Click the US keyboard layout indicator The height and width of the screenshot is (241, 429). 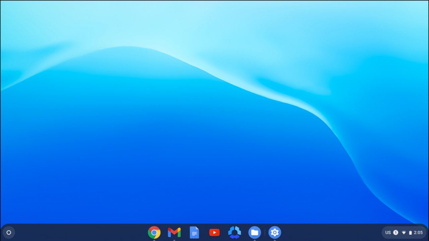tap(388, 232)
